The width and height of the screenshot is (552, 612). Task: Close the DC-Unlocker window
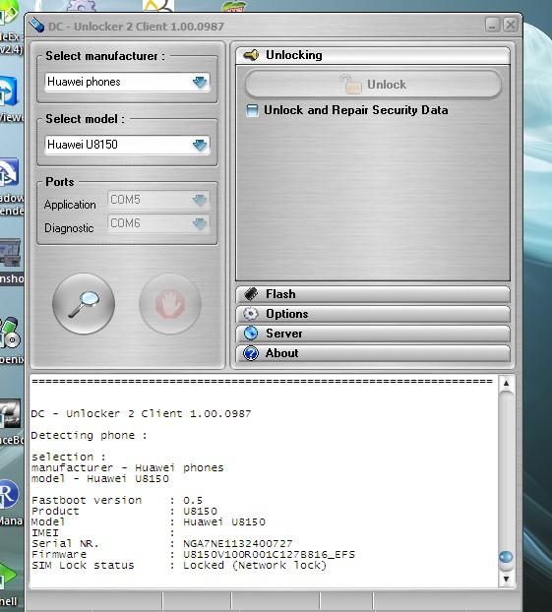[x=510, y=25]
